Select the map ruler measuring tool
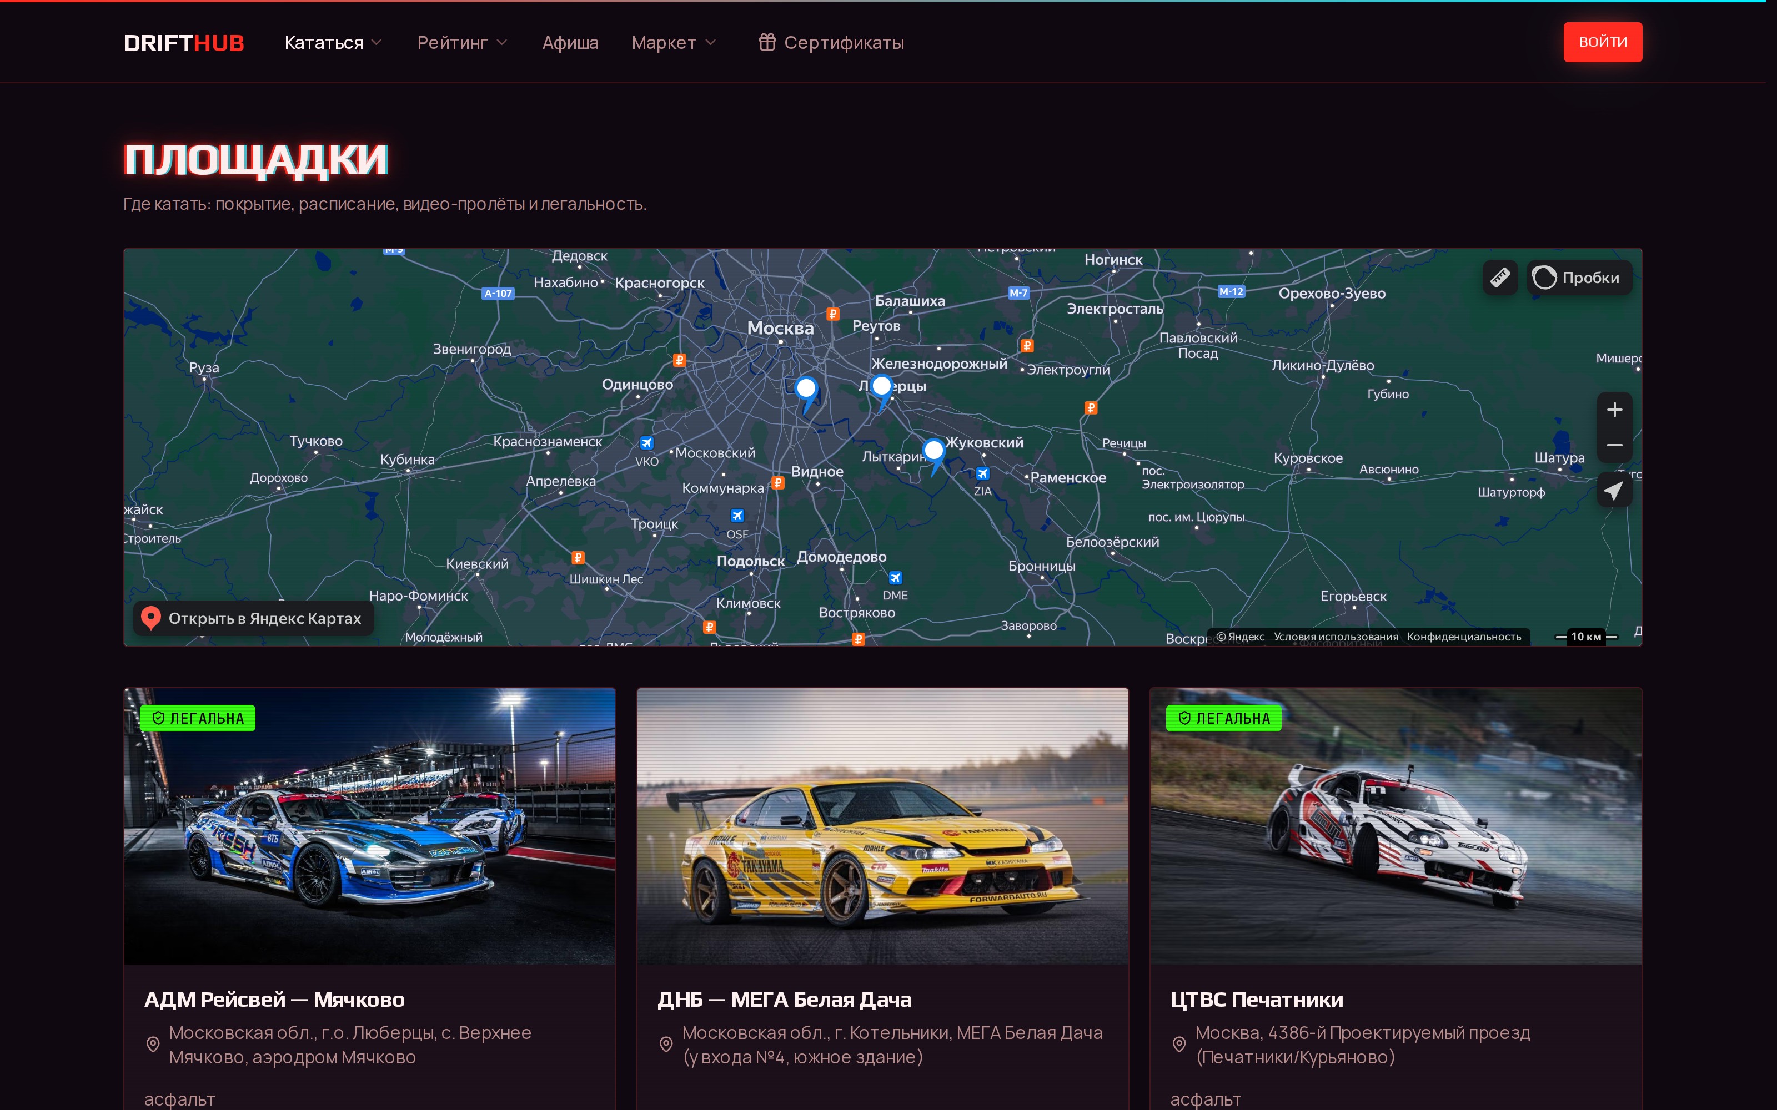The height and width of the screenshot is (1110, 1777). tap(1499, 277)
